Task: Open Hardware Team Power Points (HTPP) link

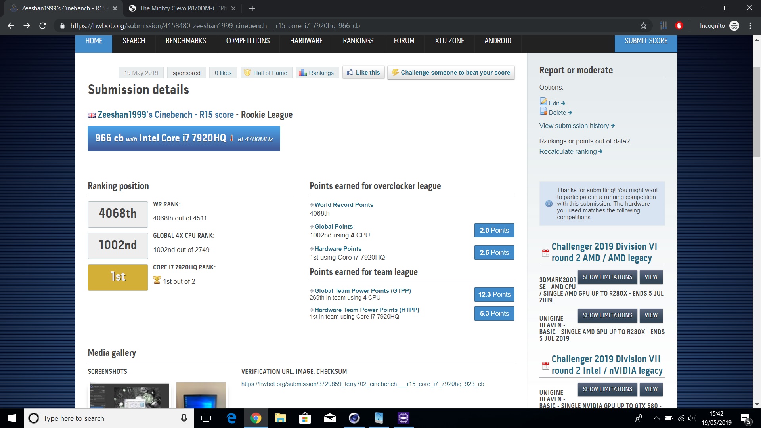Action: (367, 310)
